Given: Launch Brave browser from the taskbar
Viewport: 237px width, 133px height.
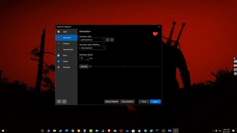Looking at the screenshot, I should pyautogui.click(x=109, y=131).
